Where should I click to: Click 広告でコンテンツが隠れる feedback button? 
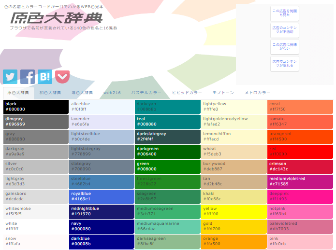coord(284,64)
